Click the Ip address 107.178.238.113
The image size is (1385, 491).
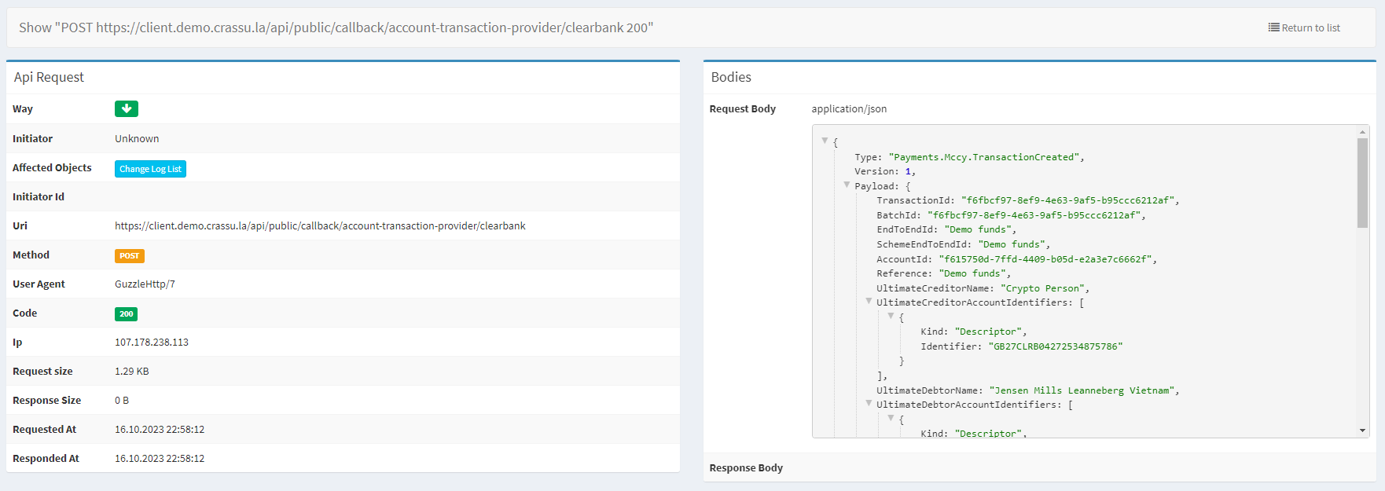152,343
